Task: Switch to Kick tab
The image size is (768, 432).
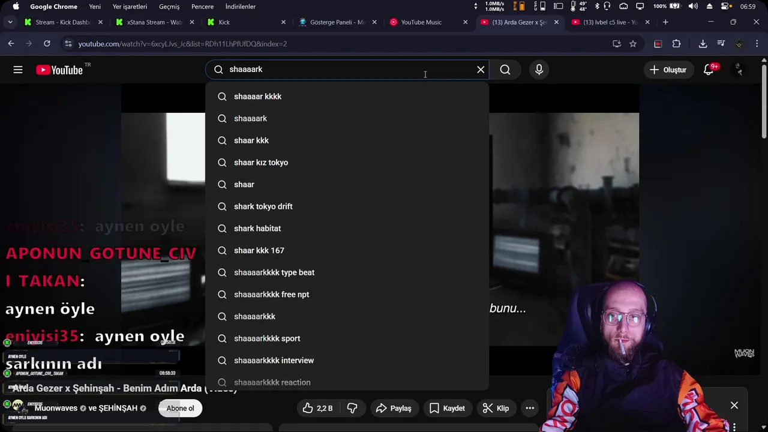Action: [247, 22]
